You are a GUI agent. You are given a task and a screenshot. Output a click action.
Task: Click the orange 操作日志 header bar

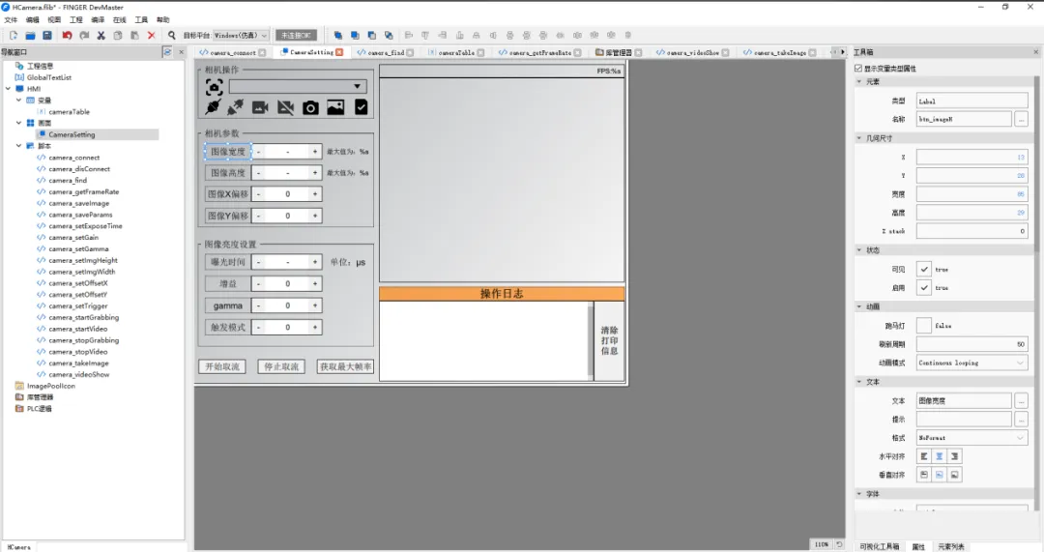click(502, 294)
